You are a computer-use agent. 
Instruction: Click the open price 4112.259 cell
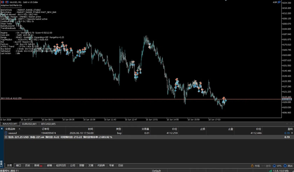click(172, 133)
